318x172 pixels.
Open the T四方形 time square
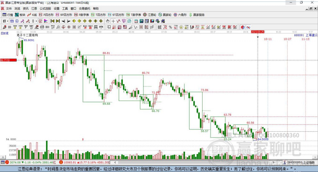click(98, 15)
